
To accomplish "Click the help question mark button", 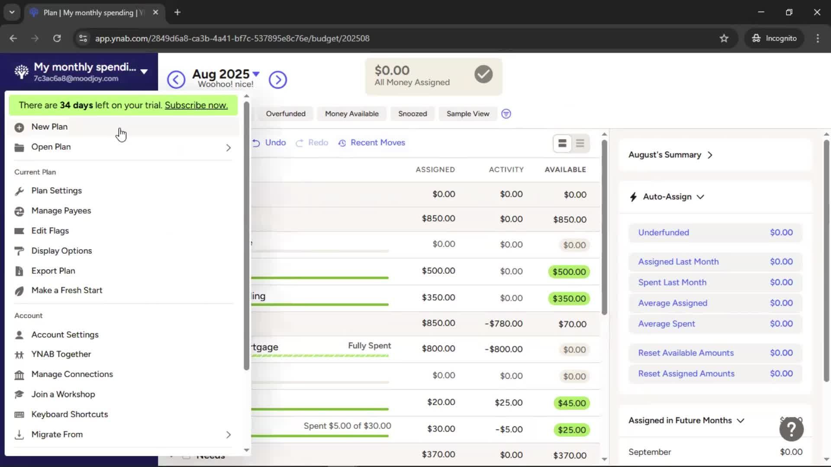I will click(x=792, y=429).
